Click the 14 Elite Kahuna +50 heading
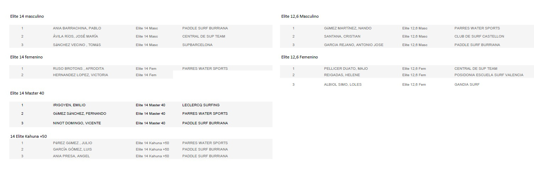The width and height of the screenshot is (534, 170). pos(28,136)
